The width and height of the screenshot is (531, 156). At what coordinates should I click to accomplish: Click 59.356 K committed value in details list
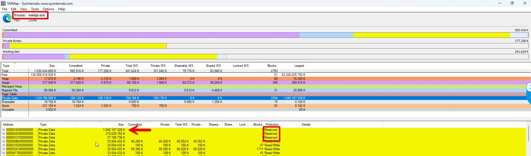point(137,149)
